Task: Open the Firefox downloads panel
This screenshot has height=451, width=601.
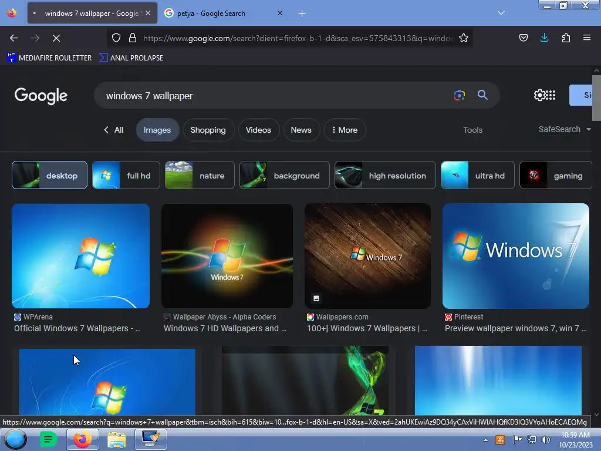Action: click(x=544, y=38)
